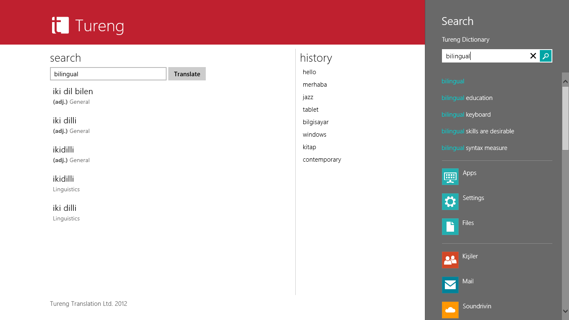Click the scroll down arrow in search pane
569x320 pixels.
pos(565,311)
